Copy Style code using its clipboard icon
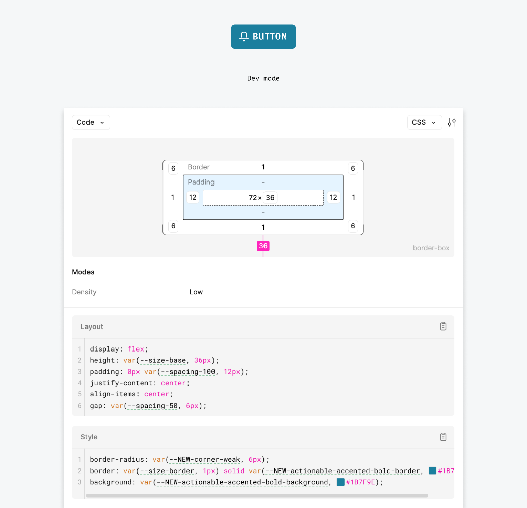The height and width of the screenshot is (508, 527). pos(443,437)
